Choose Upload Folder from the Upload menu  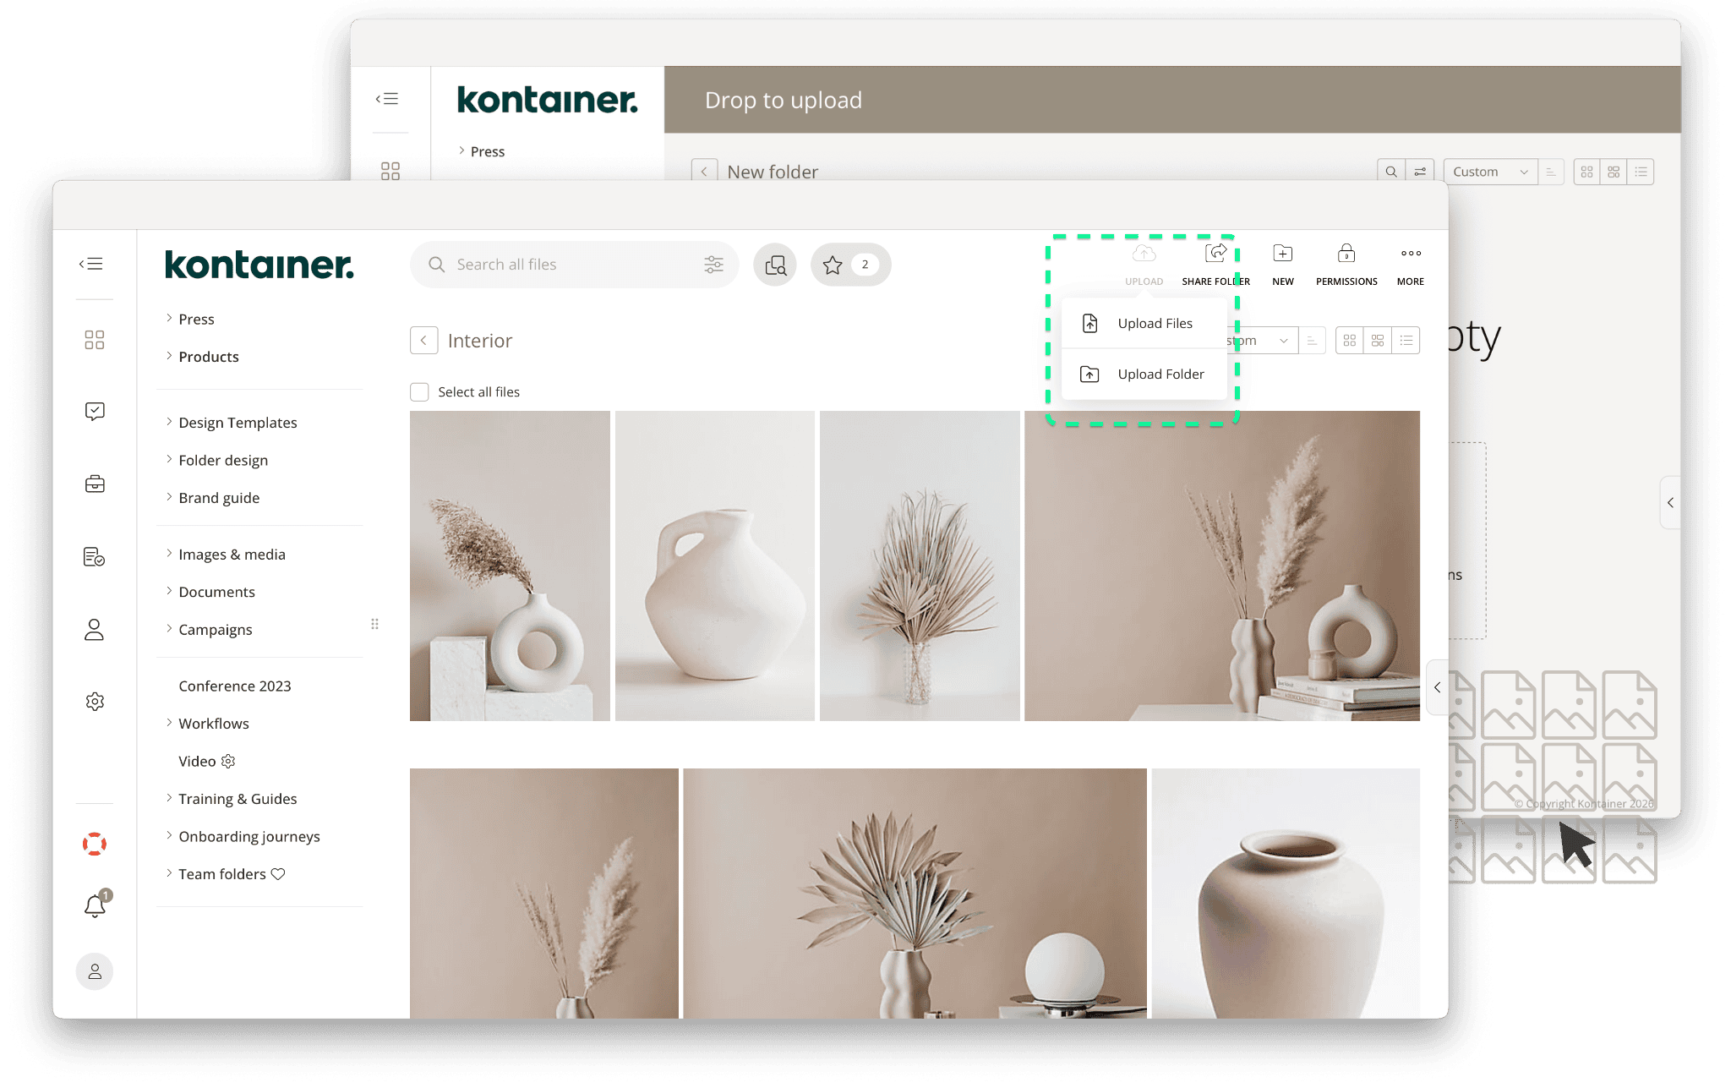1160,374
